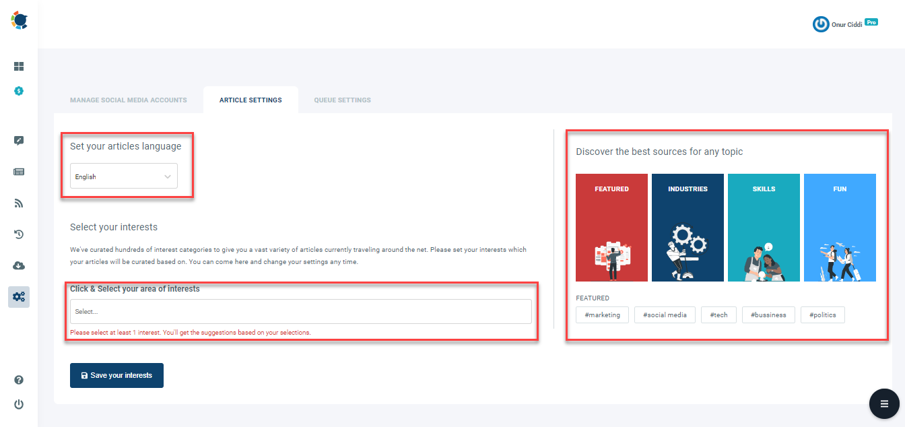Open the Queue Settings tab
Image resolution: width=905 pixels, height=427 pixels.
(x=342, y=100)
